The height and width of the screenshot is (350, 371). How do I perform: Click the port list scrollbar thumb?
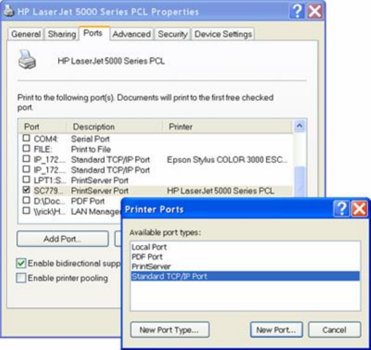click(x=300, y=182)
